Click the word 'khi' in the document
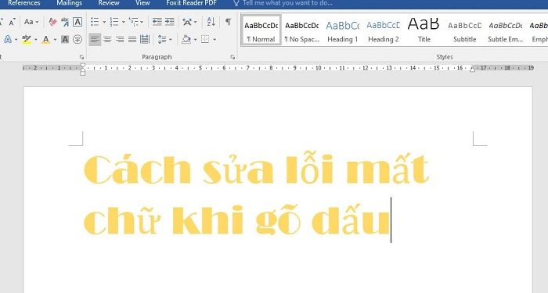The height and width of the screenshot is (293, 548). 207,220
